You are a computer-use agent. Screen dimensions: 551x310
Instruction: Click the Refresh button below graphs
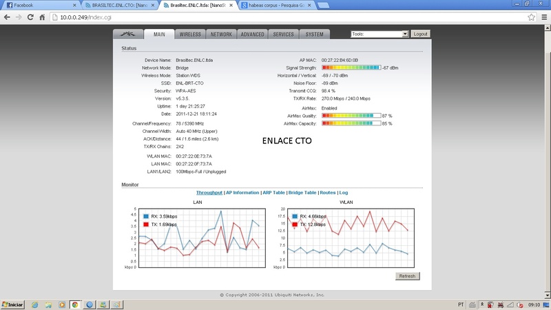407,276
